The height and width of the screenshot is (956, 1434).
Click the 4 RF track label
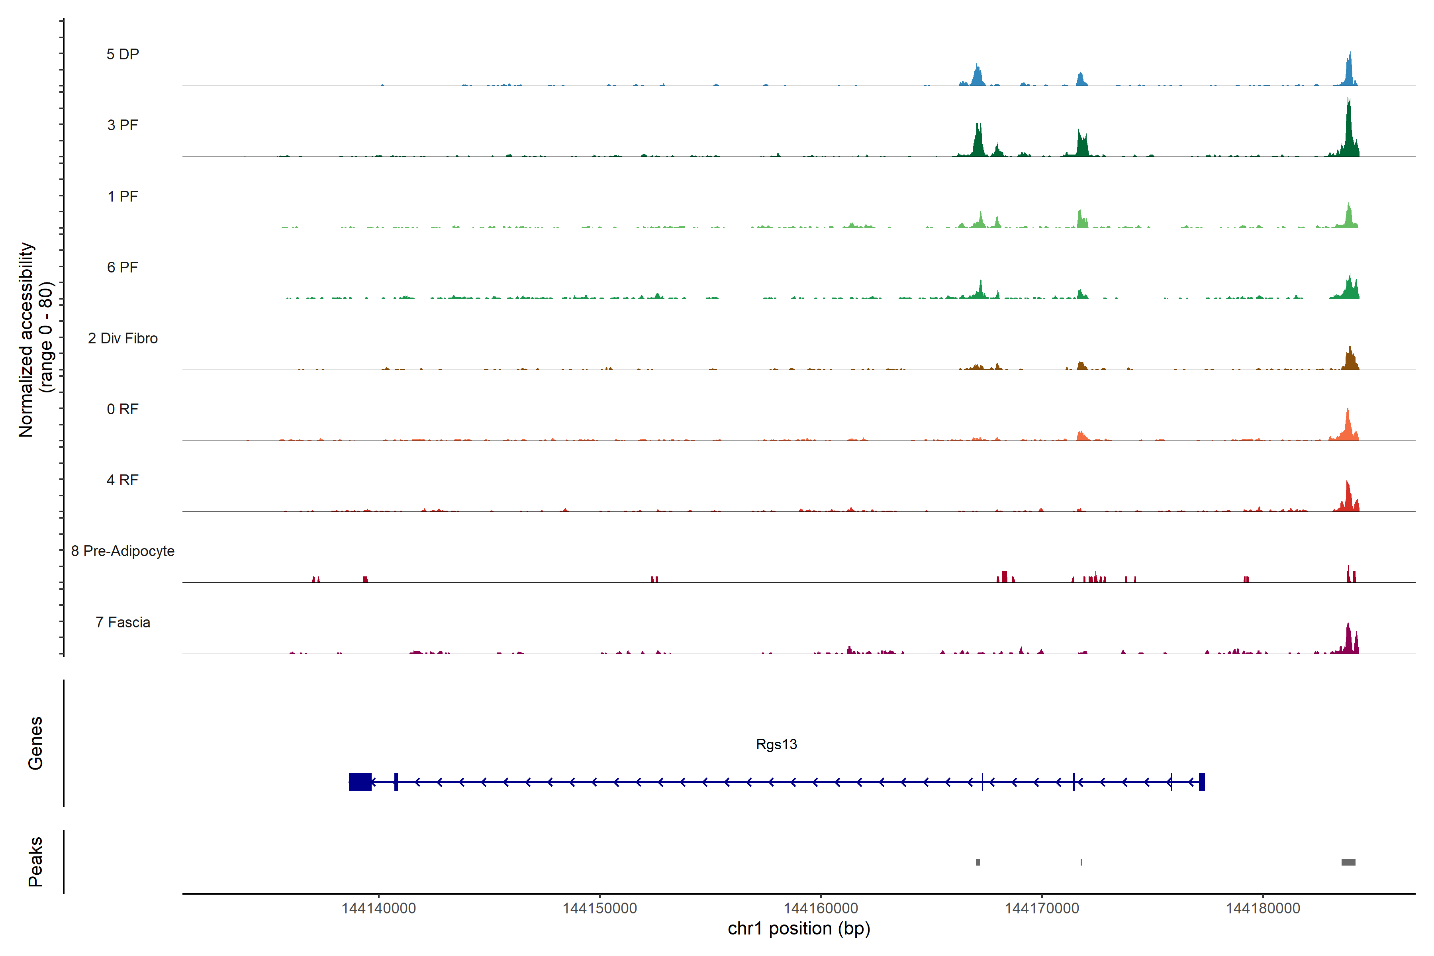coord(123,480)
